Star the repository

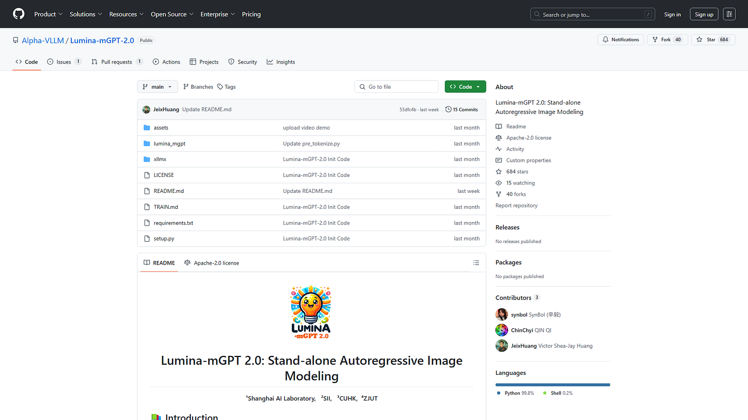pyautogui.click(x=713, y=39)
